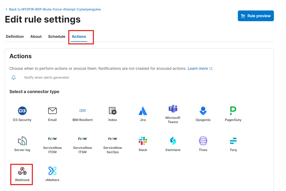Choose the Microsoft Teams connector
Viewport: 286px width, 191px height.
coord(173,114)
